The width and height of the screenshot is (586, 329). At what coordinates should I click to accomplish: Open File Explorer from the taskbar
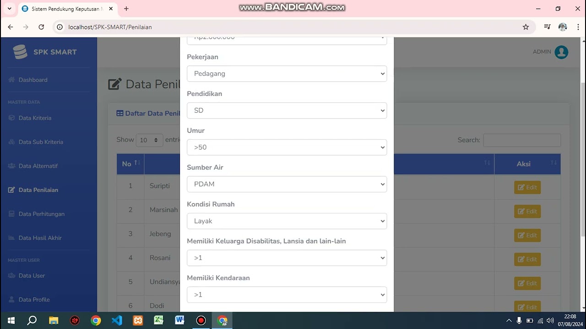(x=54, y=320)
